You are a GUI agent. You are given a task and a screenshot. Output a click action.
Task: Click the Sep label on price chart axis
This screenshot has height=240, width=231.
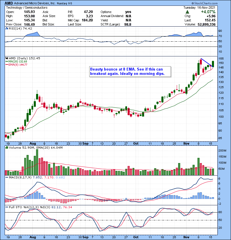coord(85,143)
